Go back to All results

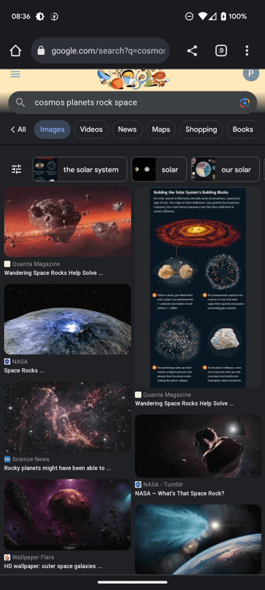click(x=18, y=130)
